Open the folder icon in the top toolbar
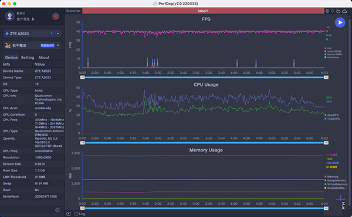 click(339, 11)
